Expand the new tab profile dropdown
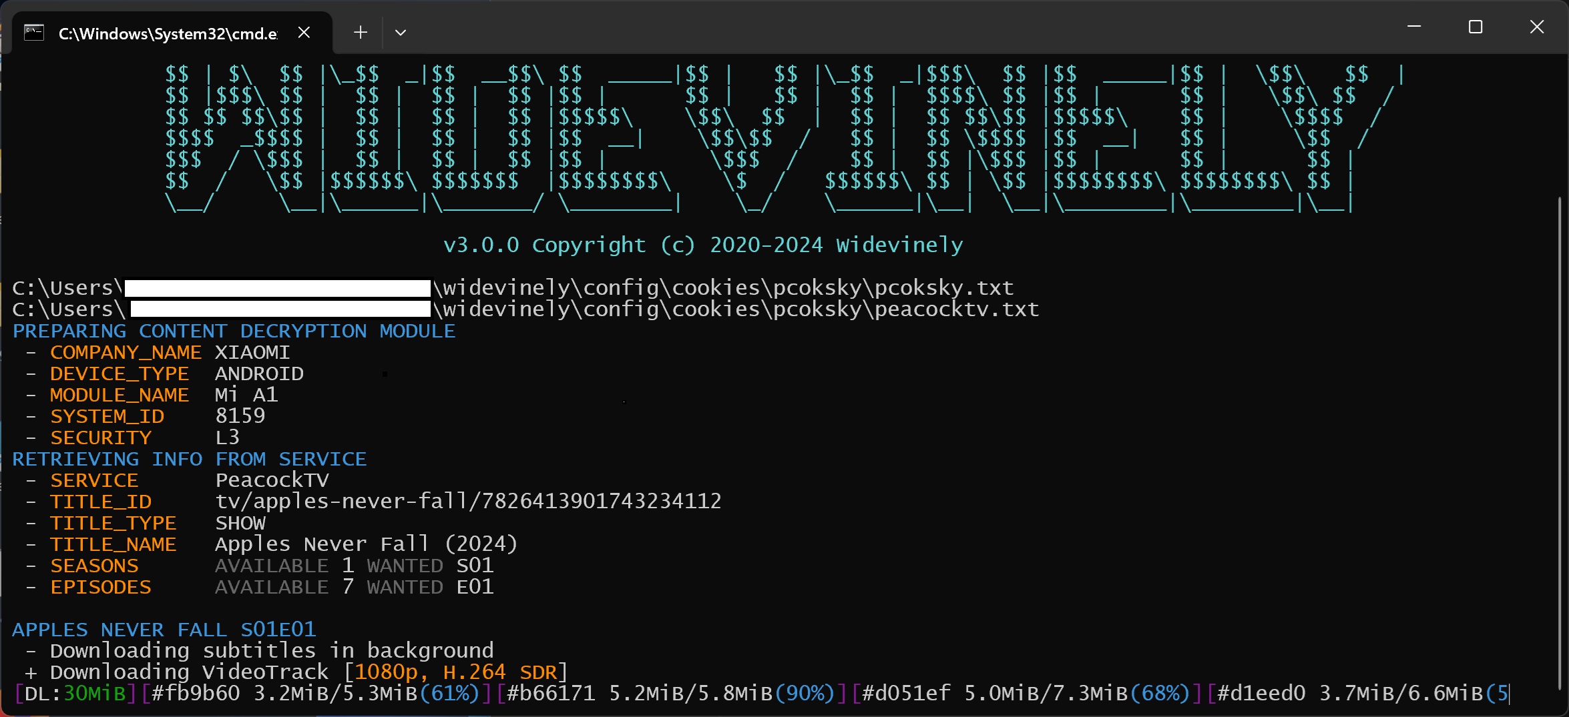Image resolution: width=1569 pixels, height=717 pixels. point(401,32)
